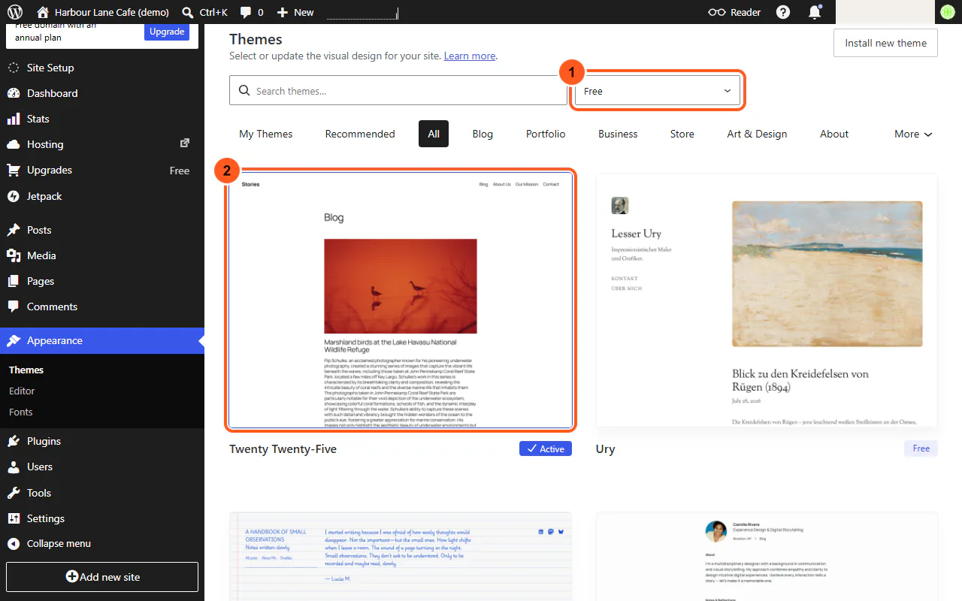Open the Fonts submenu item

pos(102,412)
